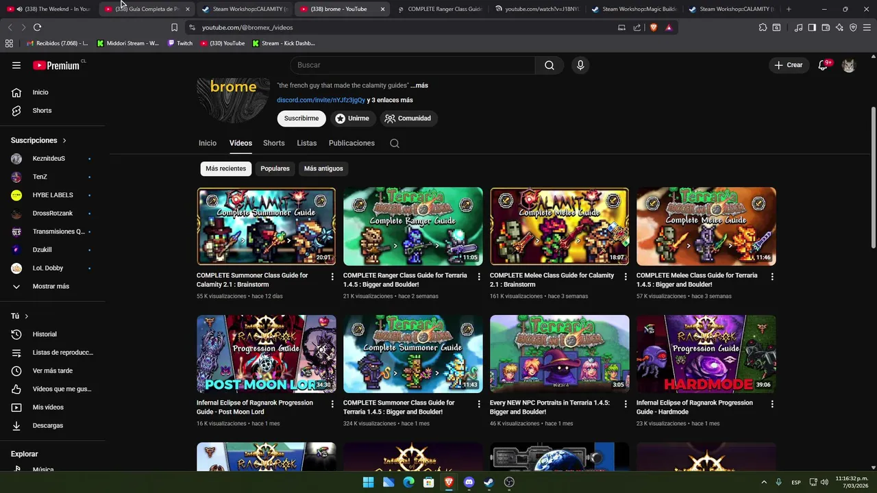Activate voice search microphone
877x493 pixels.
(x=580, y=65)
